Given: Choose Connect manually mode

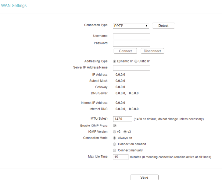Looking at the screenshot, I should pos(114,150).
